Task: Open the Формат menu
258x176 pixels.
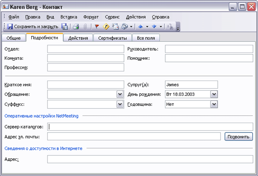Action: pos(91,17)
